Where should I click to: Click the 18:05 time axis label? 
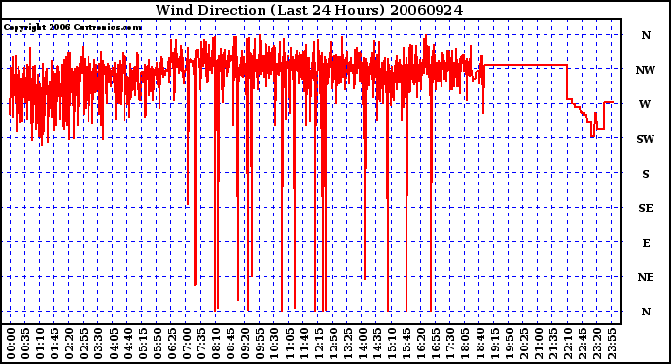point(466,344)
